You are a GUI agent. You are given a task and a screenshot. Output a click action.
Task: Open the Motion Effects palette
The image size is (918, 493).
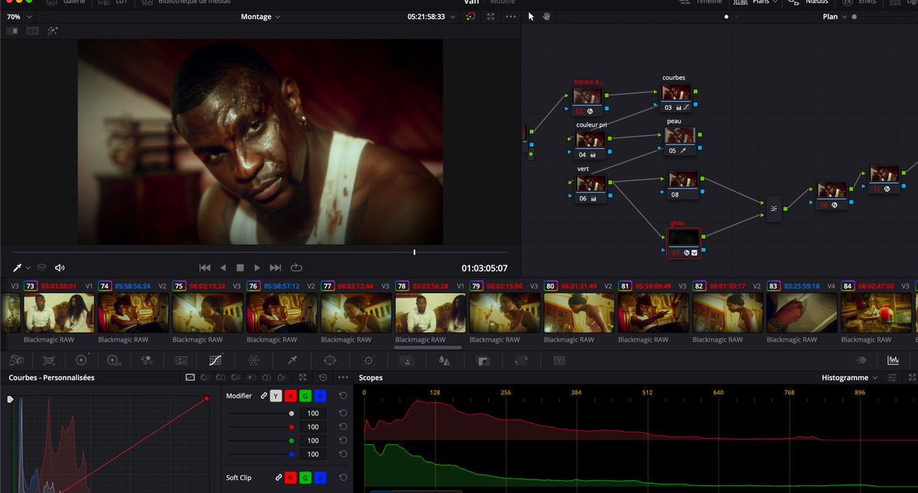coord(181,359)
